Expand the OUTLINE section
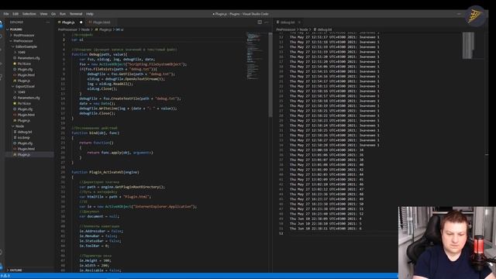Screen dimensions: 496x279 coord(15,270)
